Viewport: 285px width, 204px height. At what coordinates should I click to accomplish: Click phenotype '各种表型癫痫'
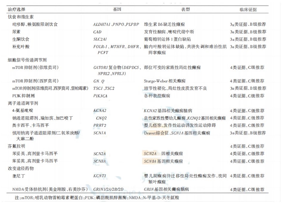click(157, 96)
